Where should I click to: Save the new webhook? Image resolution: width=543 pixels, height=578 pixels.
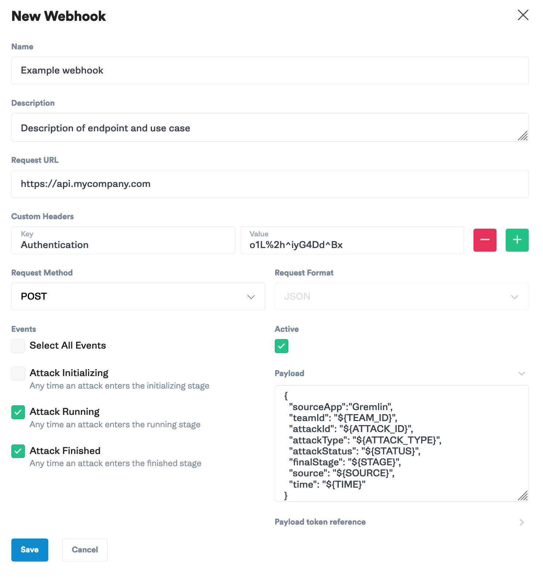point(30,550)
